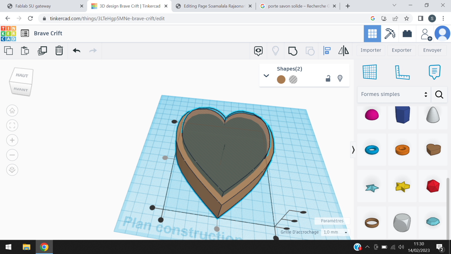Invite a collaborator with add-person icon
Viewport: 451px width, 254px height.
[x=426, y=34]
